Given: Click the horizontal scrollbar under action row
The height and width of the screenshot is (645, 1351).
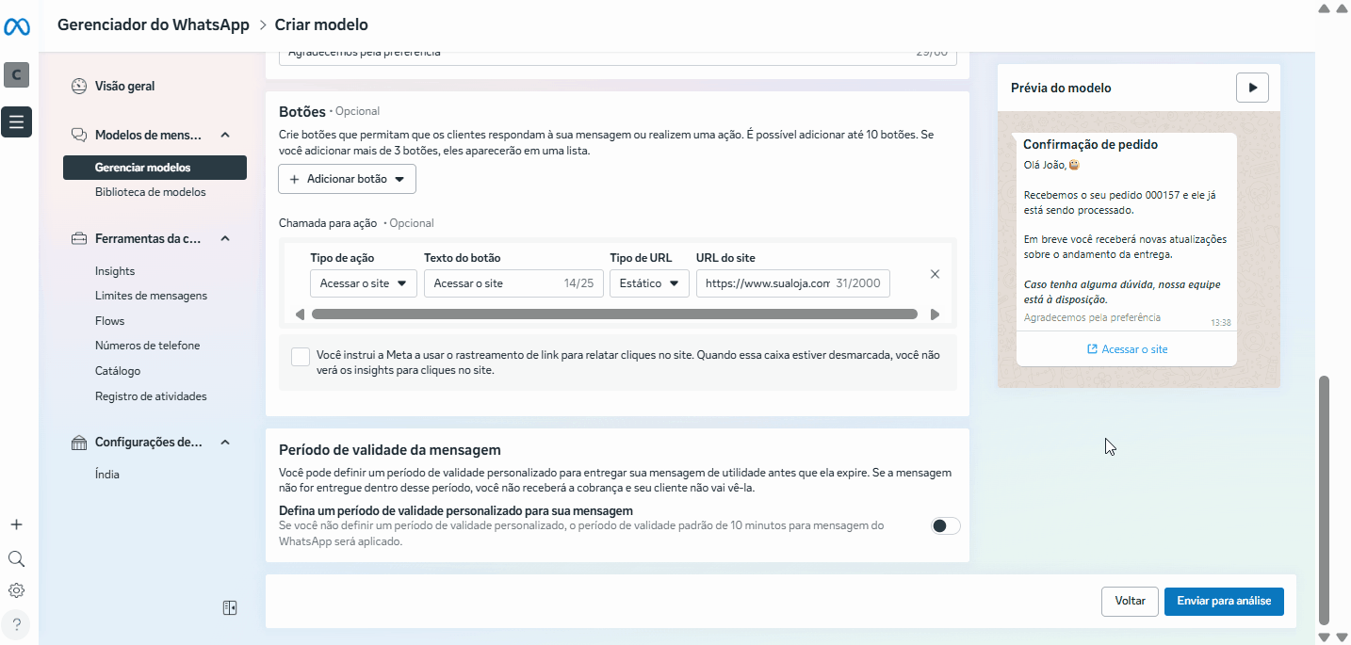Looking at the screenshot, I should coord(613,314).
